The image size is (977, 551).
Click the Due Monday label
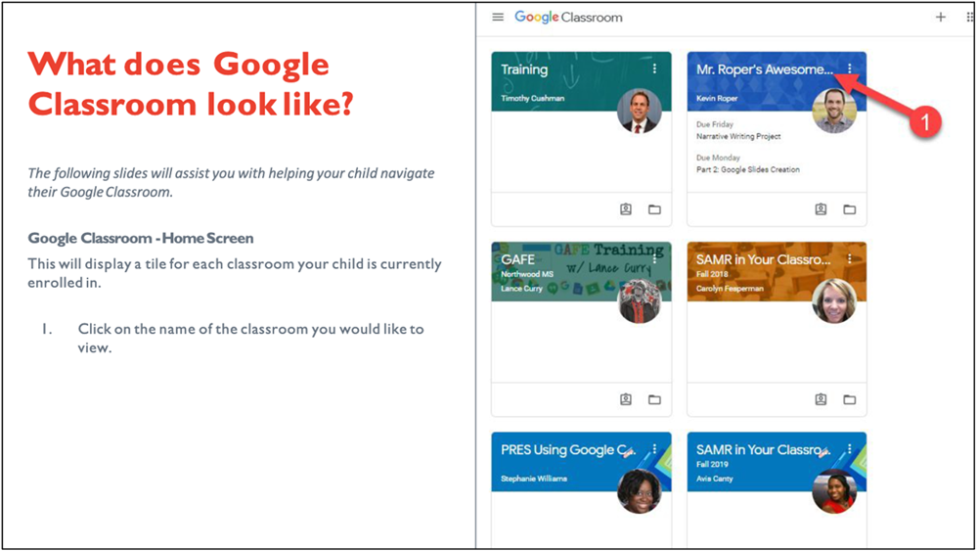[718, 158]
